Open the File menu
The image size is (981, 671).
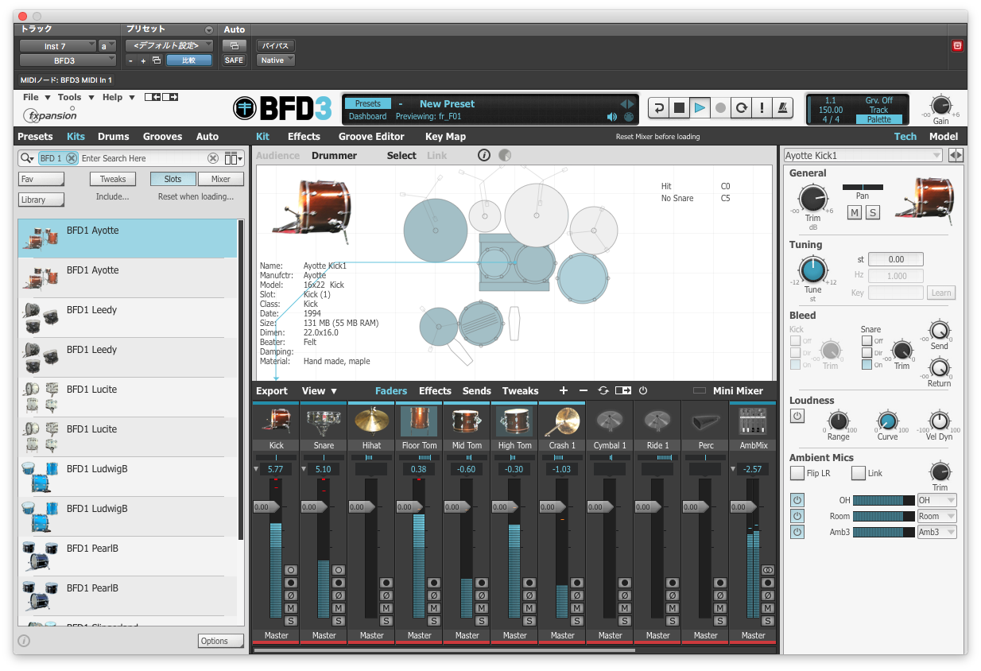36,97
